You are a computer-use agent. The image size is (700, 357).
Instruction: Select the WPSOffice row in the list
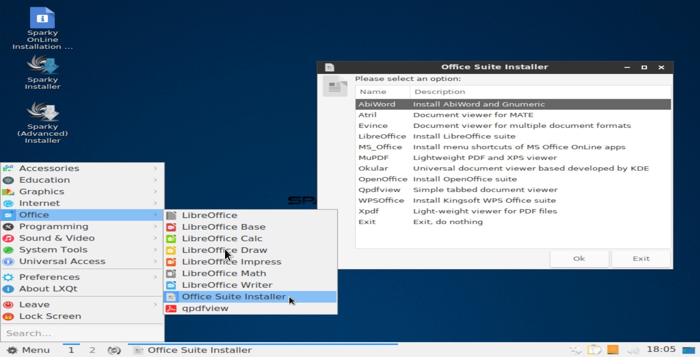click(x=381, y=201)
